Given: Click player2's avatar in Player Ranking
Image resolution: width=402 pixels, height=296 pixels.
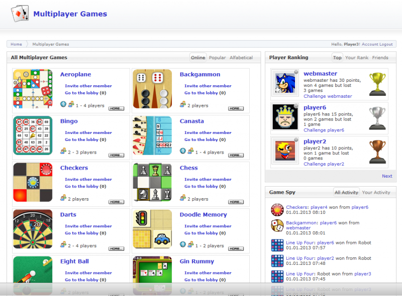Looking at the screenshot, I should 285,150.
